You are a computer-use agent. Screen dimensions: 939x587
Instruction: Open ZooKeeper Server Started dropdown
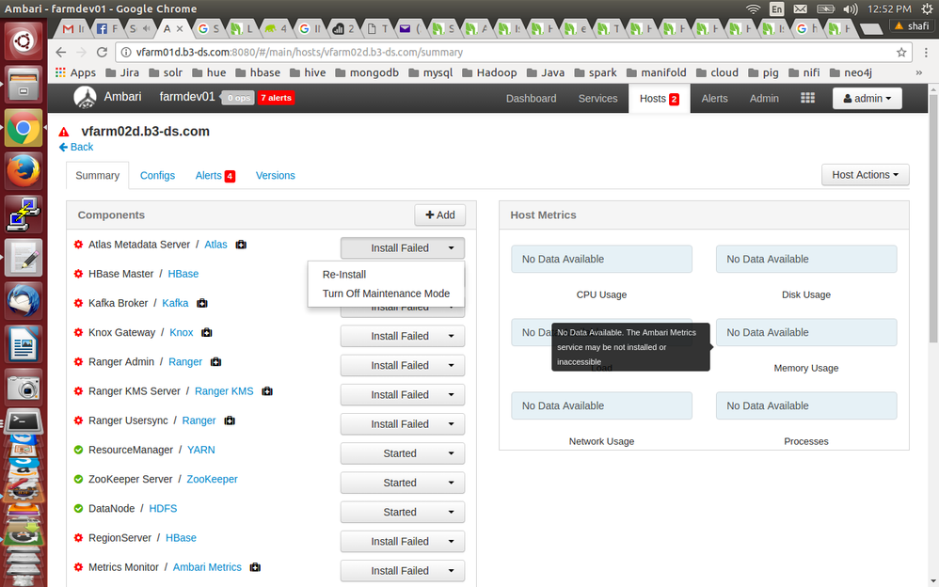pos(403,483)
